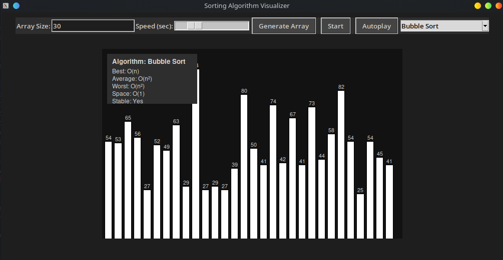Click the "Algorithm: Bubble Sort" heading
Image resolution: width=503 pixels, height=260 pixels.
click(149, 61)
